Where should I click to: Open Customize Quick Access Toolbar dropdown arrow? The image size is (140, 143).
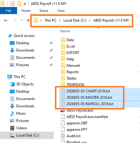(25, 4)
